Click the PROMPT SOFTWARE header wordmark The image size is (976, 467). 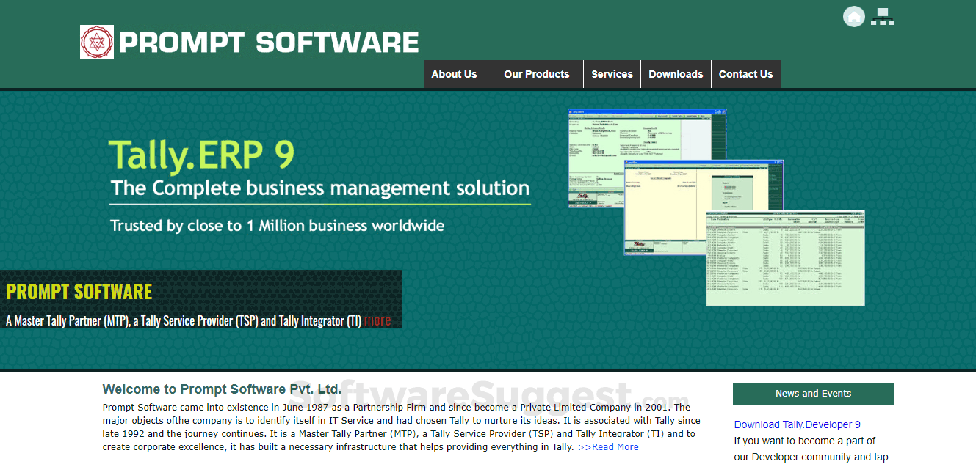coord(269,43)
